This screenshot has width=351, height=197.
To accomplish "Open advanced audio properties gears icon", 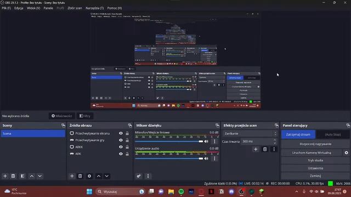I will [x=139, y=176].
